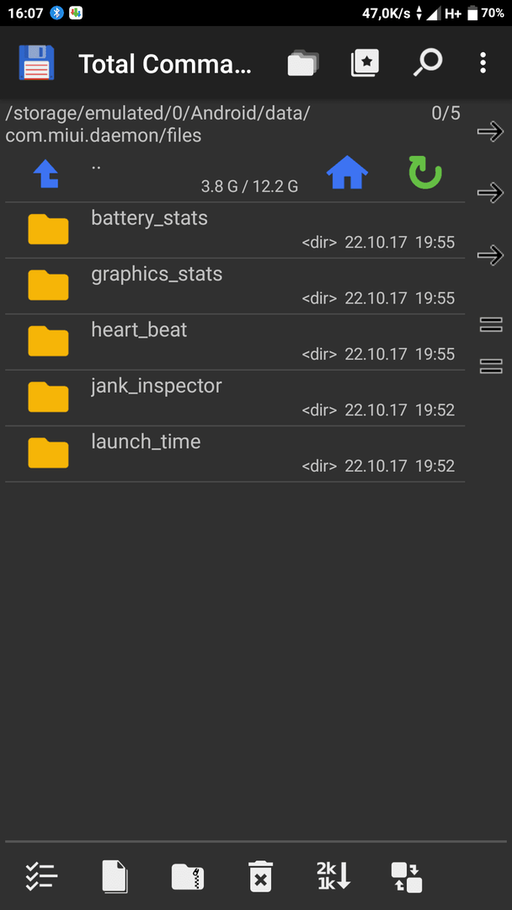Reload the folder with the green refresh icon
Viewport: 512px width, 910px height.
(x=425, y=174)
